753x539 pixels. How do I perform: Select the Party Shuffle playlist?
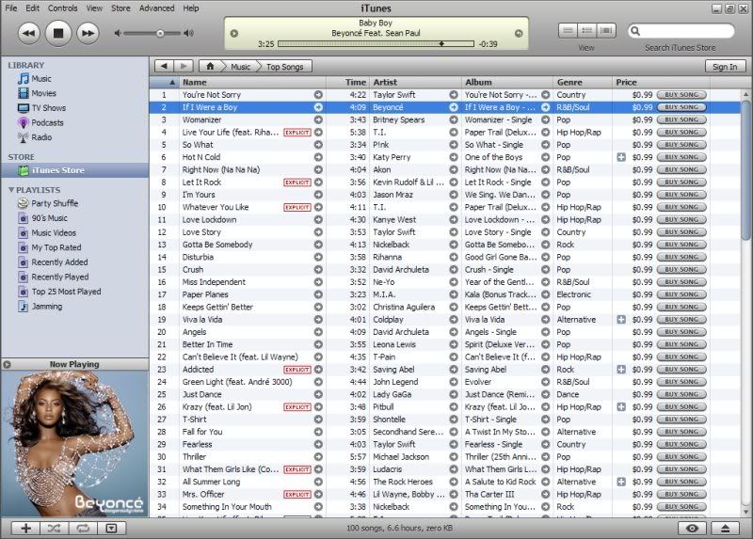55,203
